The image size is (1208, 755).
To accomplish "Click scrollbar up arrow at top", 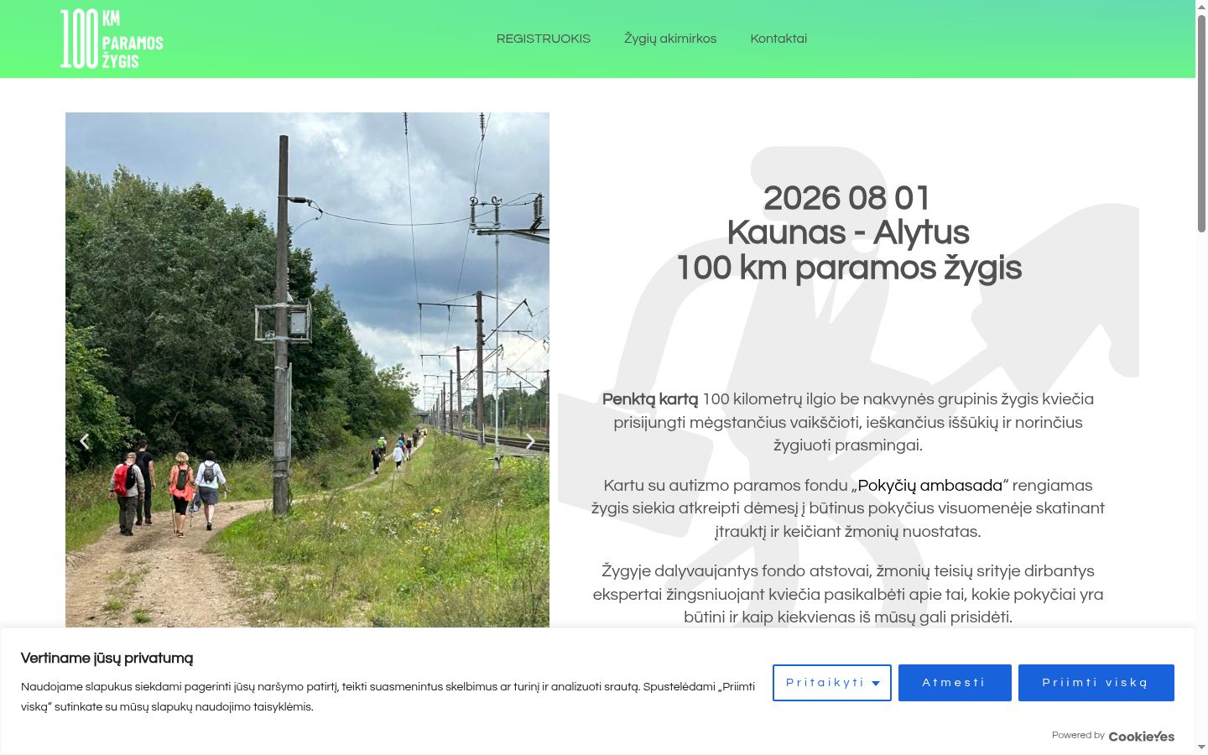I will coord(1201,6).
